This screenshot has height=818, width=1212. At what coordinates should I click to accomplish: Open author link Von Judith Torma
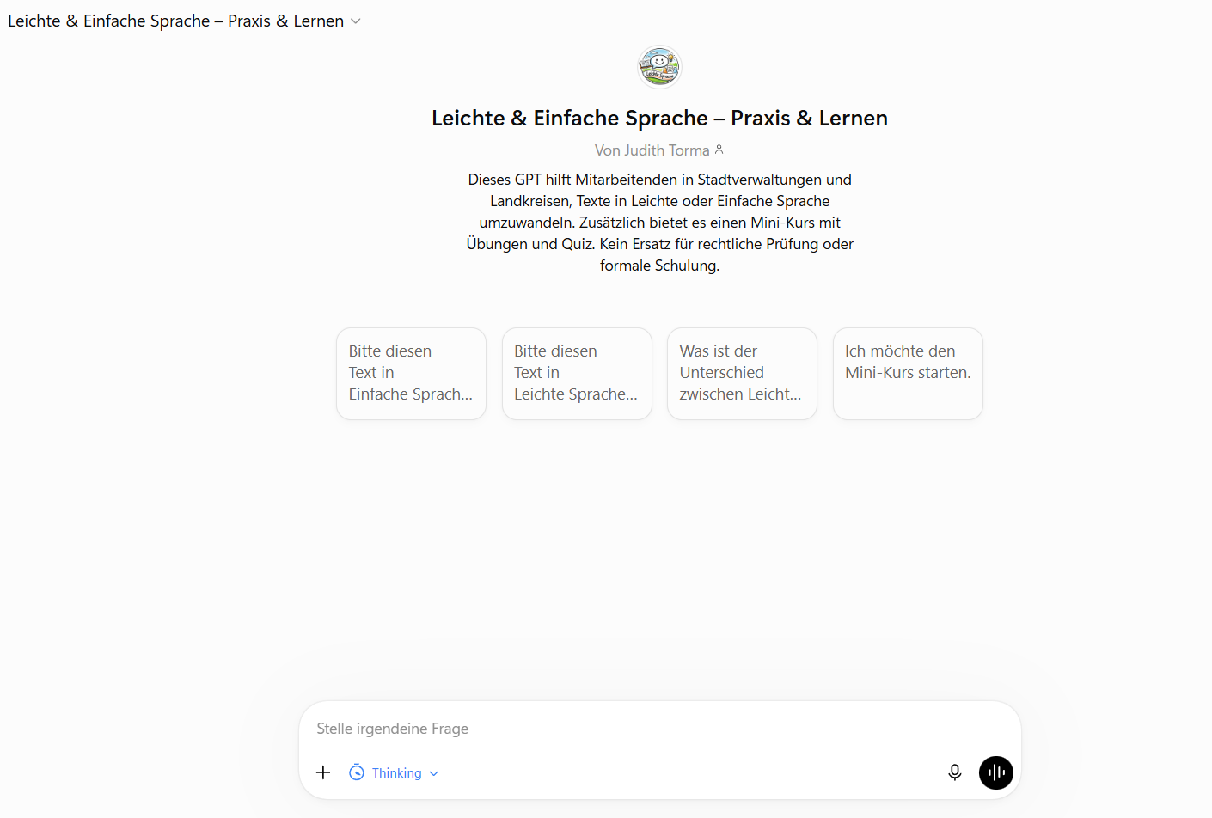652,150
